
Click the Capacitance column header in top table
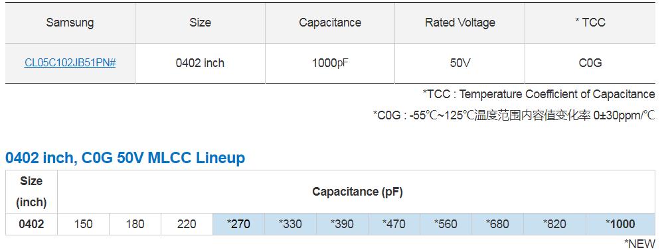coord(330,23)
